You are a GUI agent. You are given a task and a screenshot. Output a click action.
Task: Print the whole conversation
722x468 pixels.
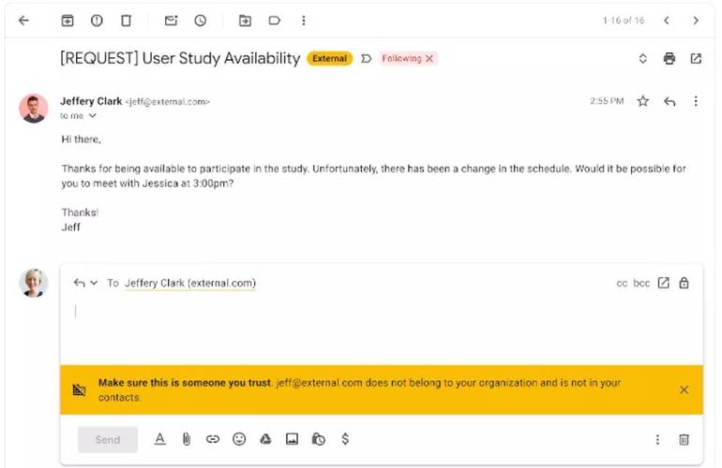coord(669,58)
